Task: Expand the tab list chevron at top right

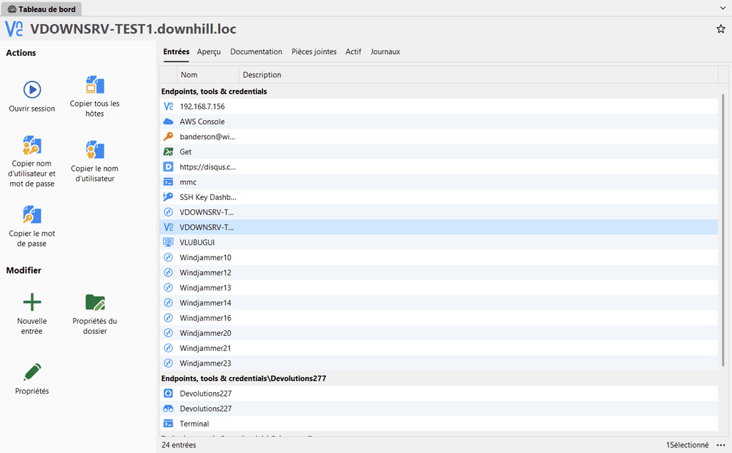Action: point(723,8)
